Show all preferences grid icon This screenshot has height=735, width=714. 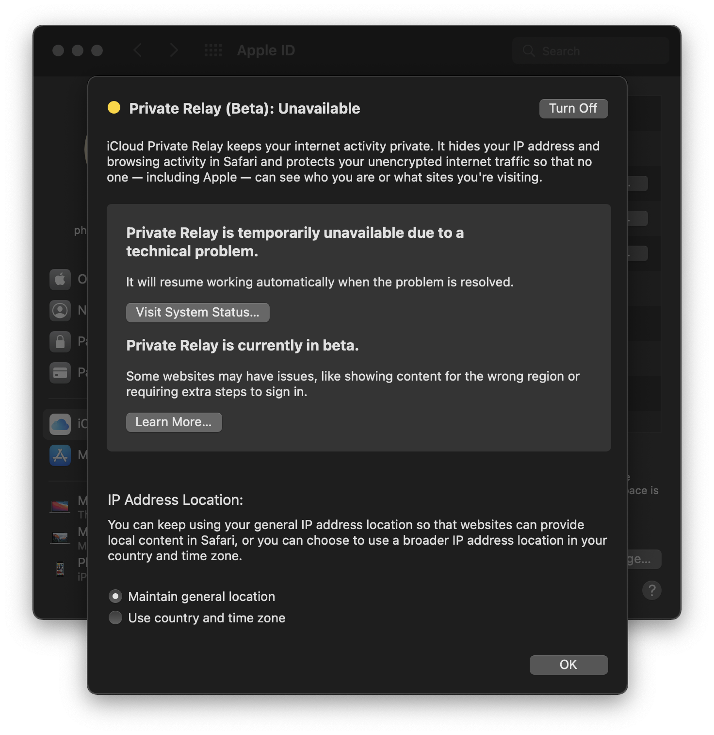coord(213,50)
